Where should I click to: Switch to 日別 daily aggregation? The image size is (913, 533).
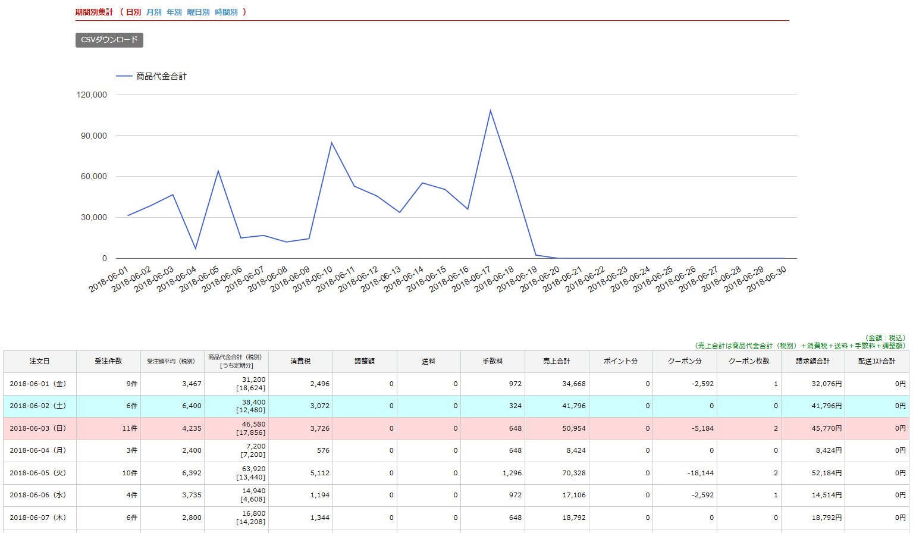click(133, 12)
